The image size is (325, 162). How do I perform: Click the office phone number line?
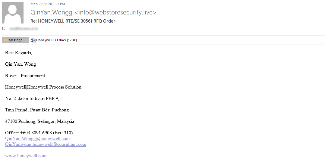[x=39, y=133]
